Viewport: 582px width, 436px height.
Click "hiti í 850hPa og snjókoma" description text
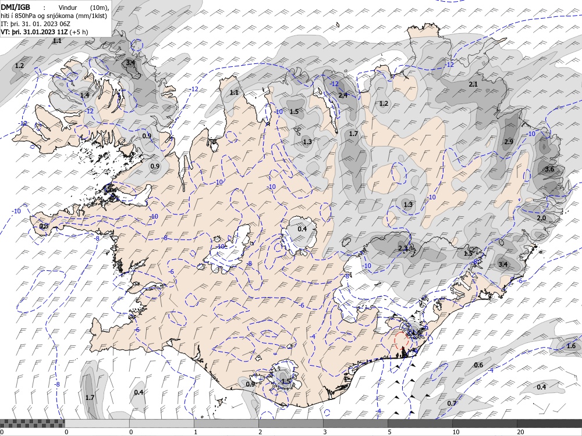tap(36, 16)
